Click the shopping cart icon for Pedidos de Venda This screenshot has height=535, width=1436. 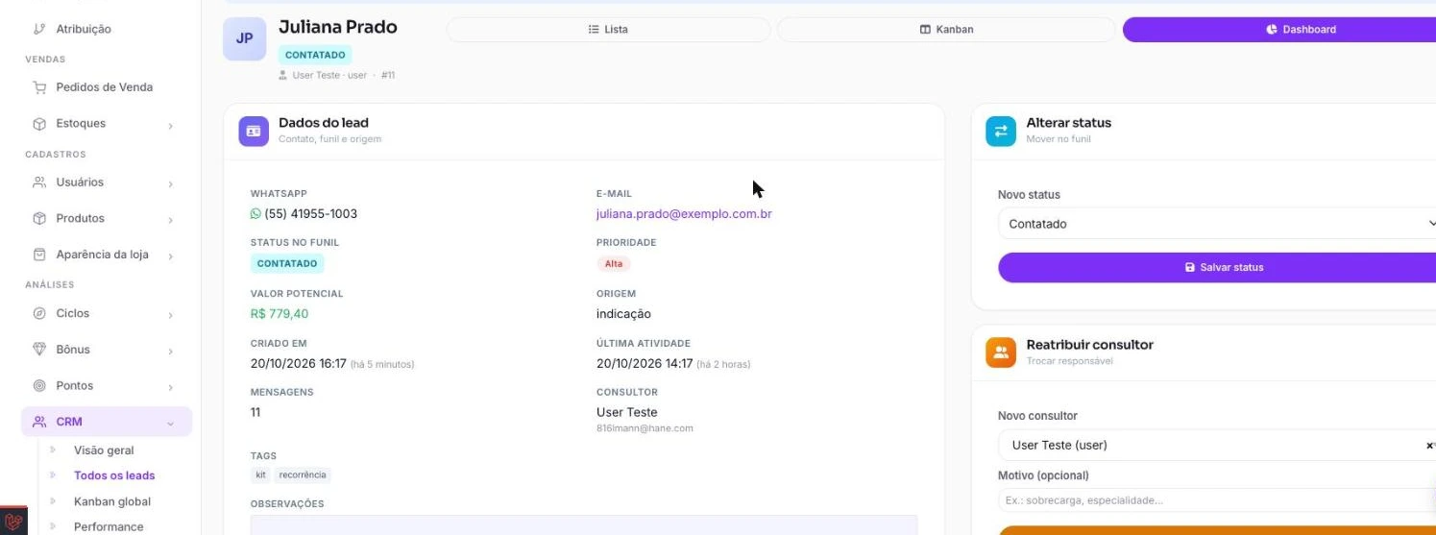coord(39,87)
